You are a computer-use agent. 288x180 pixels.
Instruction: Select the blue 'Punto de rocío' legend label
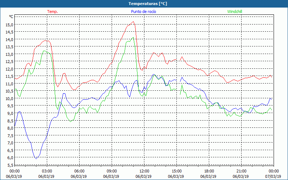click(143, 12)
